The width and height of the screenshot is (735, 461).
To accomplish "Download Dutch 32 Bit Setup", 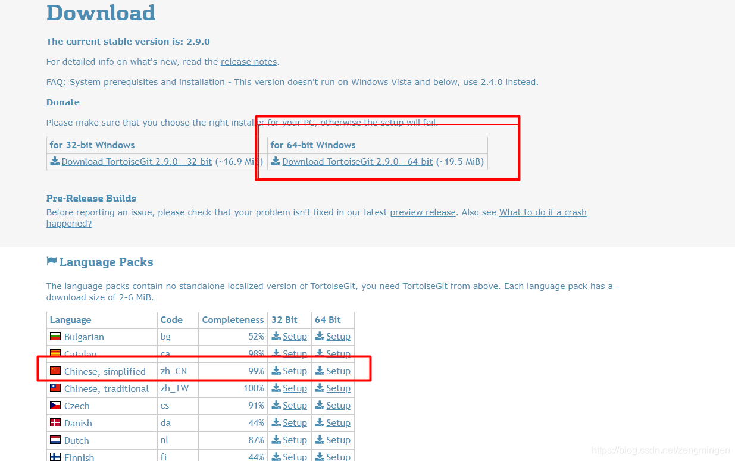I will (295, 440).
